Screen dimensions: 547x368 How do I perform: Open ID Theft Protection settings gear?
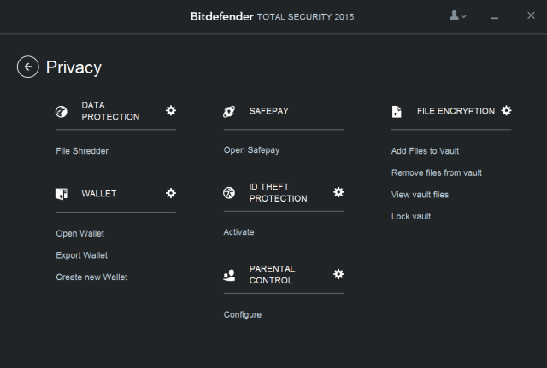coord(338,192)
